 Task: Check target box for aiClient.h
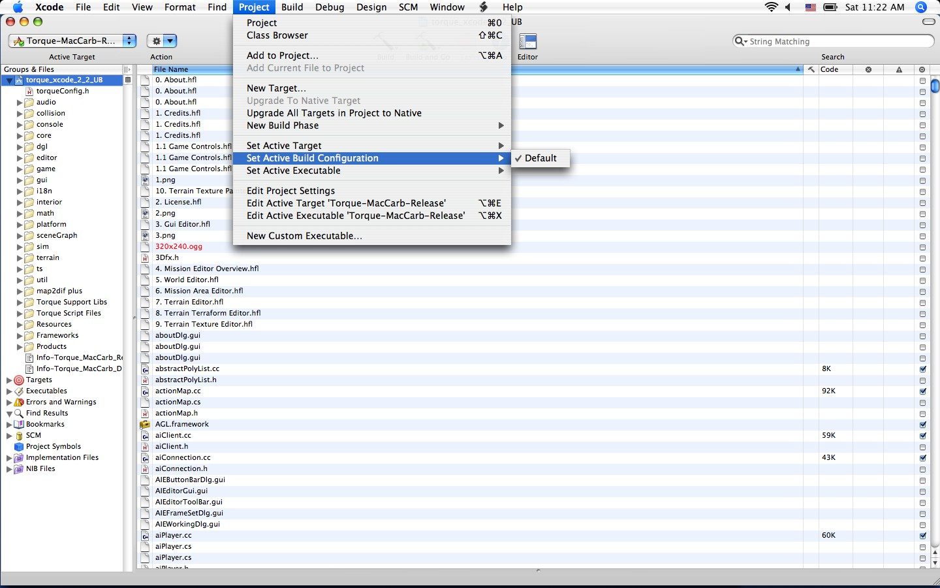click(x=922, y=447)
